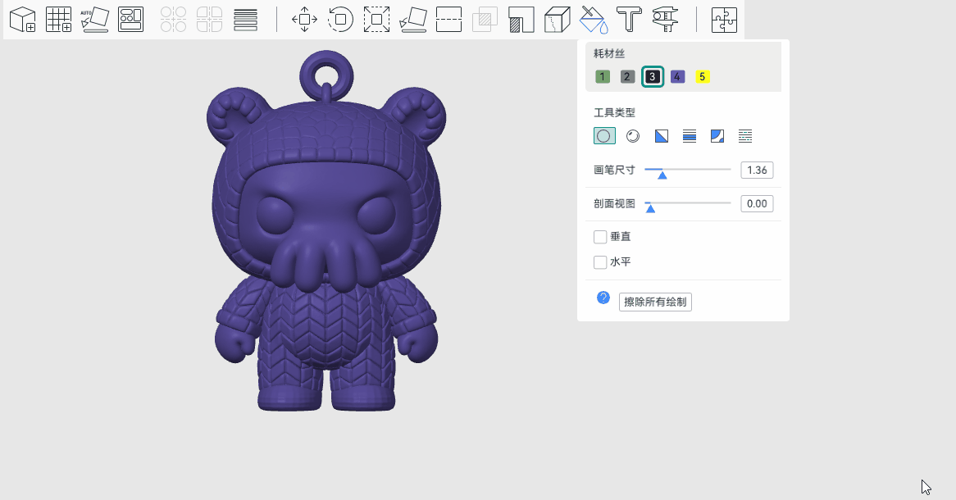Click the 工具类型 section label
The width and height of the screenshot is (956, 500).
click(x=615, y=113)
